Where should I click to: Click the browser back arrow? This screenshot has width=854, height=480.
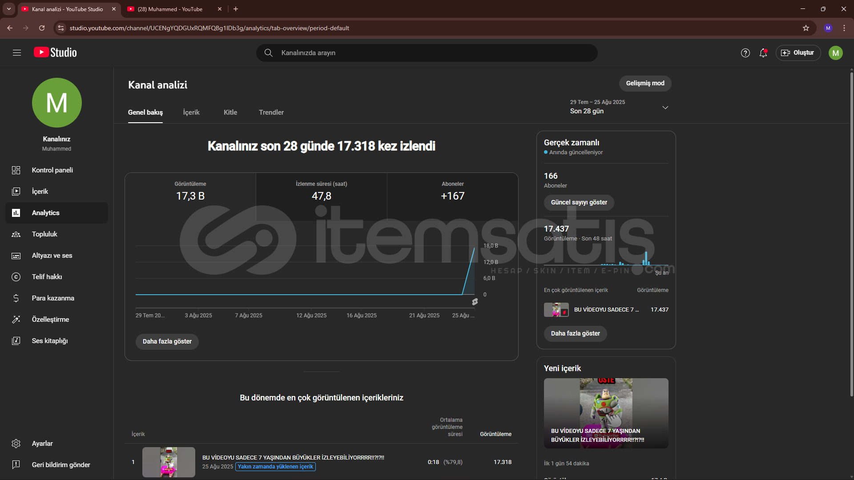tap(10, 28)
